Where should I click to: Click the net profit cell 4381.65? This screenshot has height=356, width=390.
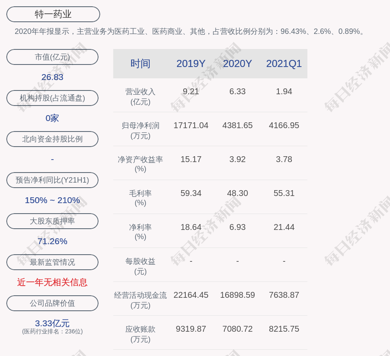(x=237, y=126)
